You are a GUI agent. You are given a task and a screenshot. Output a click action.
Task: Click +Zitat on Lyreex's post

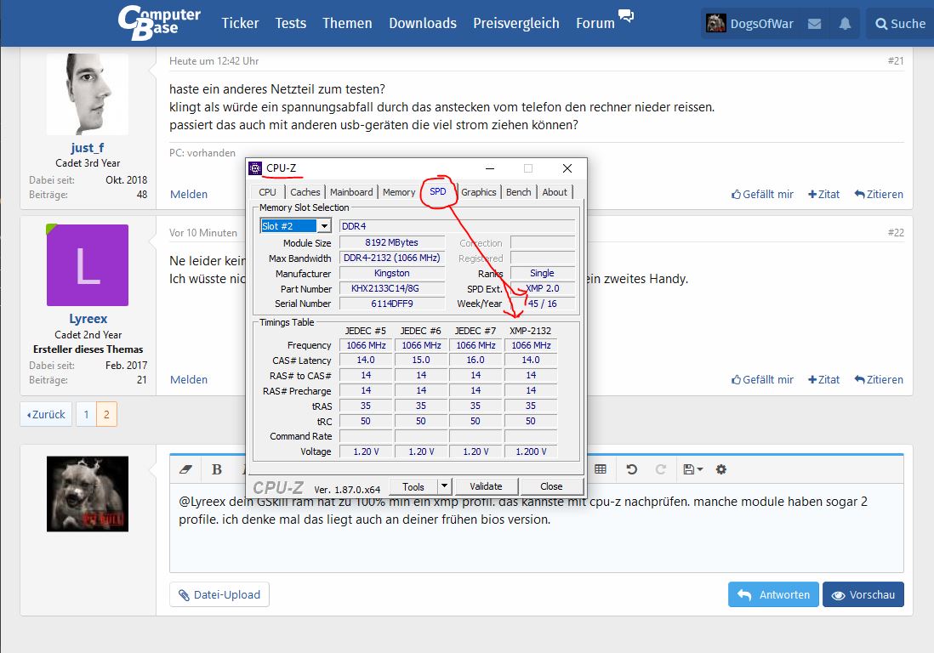point(823,379)
